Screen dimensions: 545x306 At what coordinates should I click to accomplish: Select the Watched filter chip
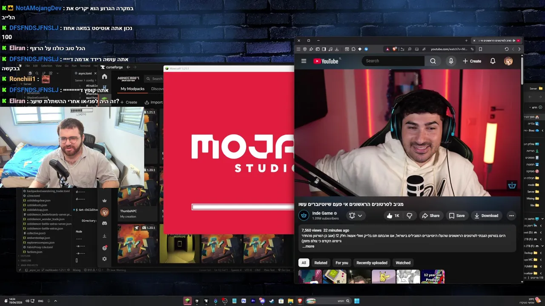[x=403, y=263]
